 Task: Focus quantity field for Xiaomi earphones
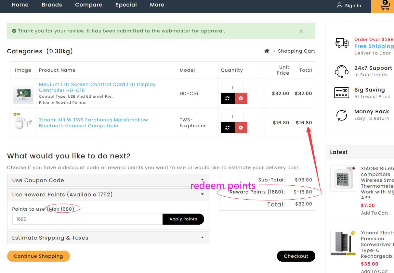[x=232, y=117]
